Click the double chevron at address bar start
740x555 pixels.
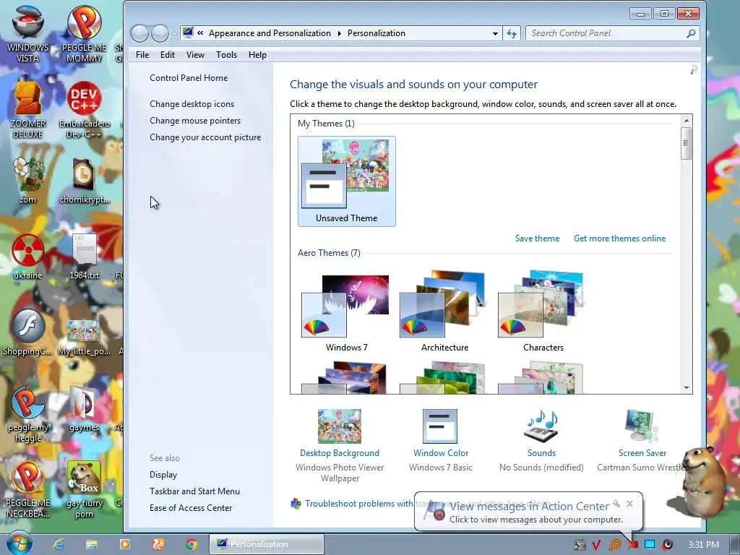coord(200,33)
